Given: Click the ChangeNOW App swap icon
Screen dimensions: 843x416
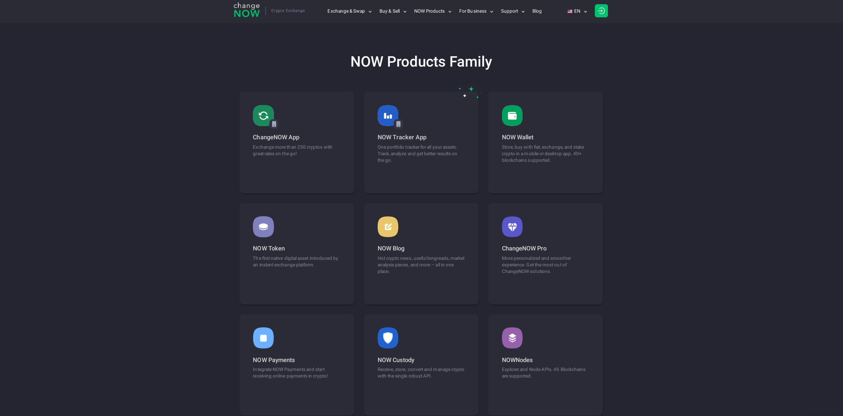Looking at the screenshot, I should point(263,115).
